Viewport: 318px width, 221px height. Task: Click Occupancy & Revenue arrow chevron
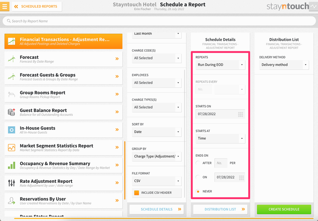117,165
